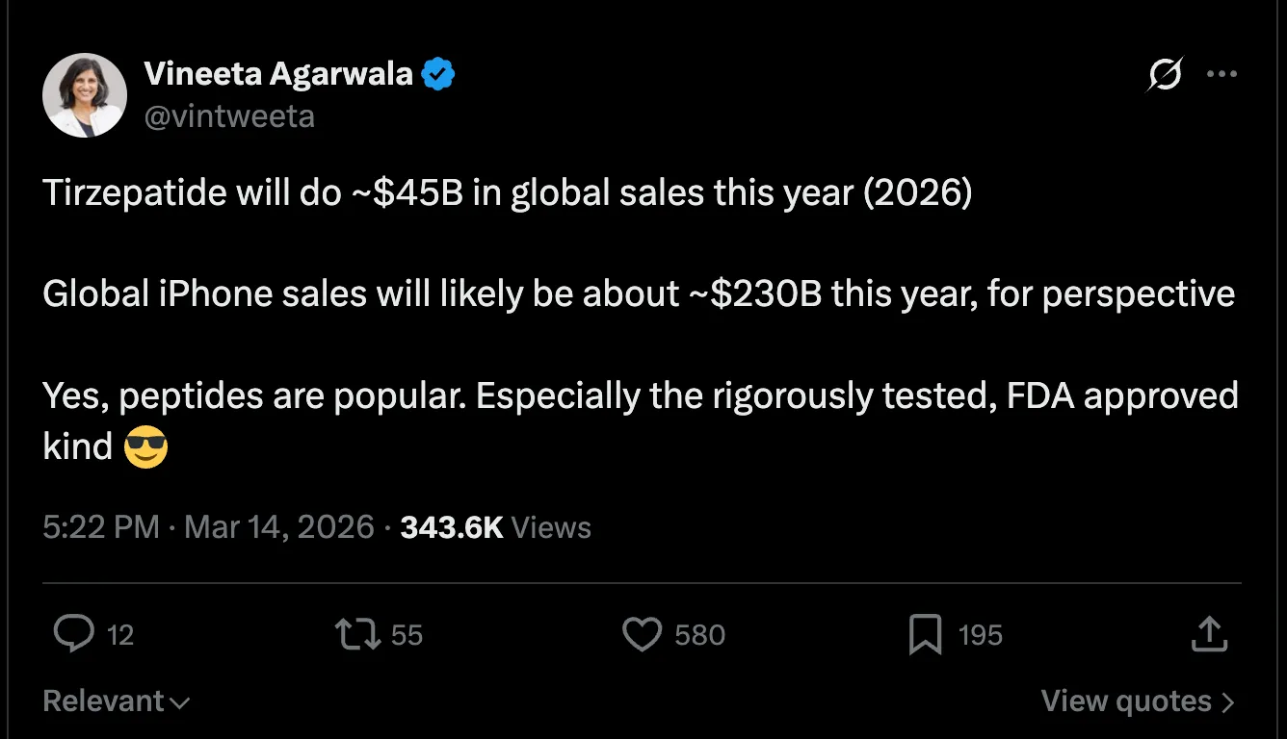Click the chevron next to Relevant

click(179, 703)
